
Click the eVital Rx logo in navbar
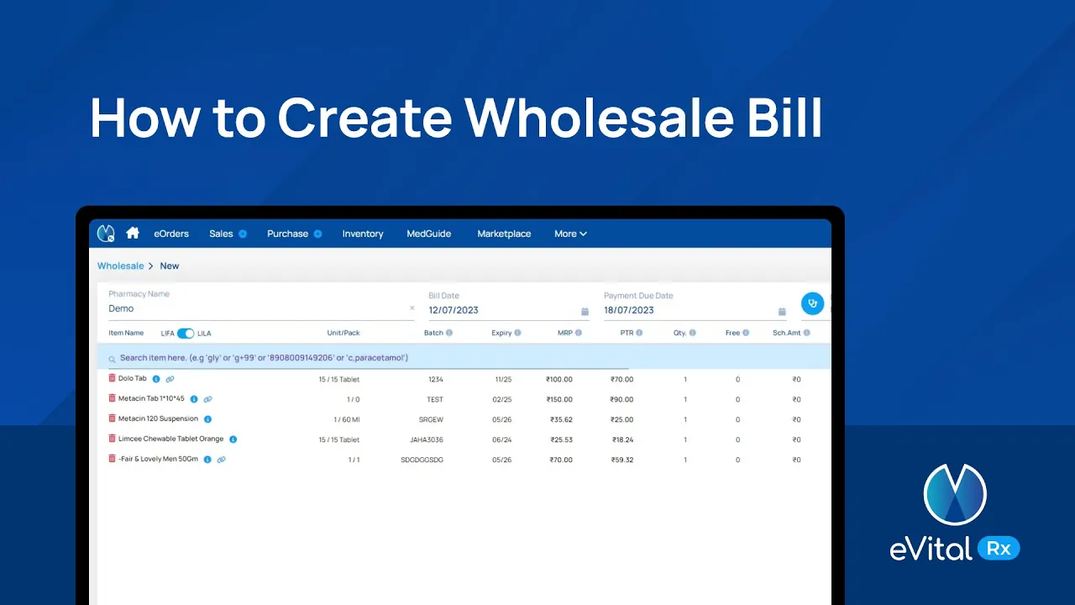pos(106,233)
